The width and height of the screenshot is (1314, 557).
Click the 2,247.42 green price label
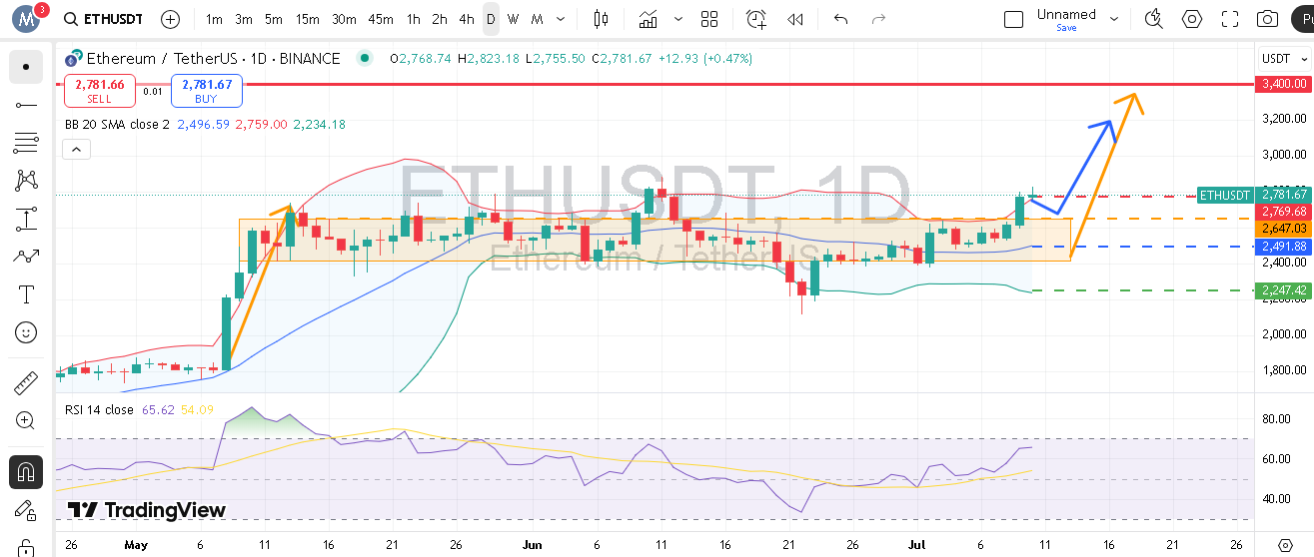pyautogui.click(x=1283, y=290)
